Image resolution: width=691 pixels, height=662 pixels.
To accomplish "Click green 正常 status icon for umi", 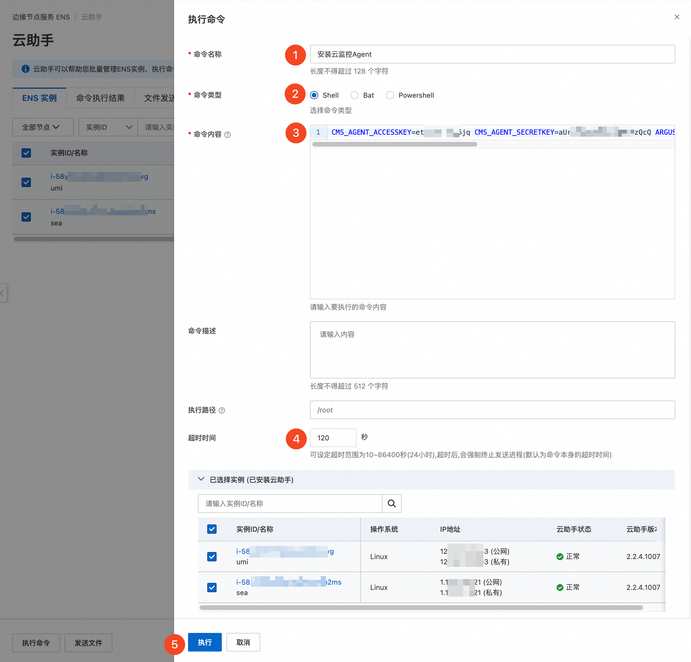I will click(x=559, y=557).
